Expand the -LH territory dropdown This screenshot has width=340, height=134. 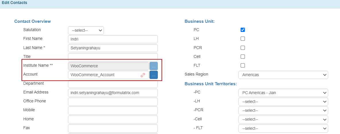coord(283,101)
